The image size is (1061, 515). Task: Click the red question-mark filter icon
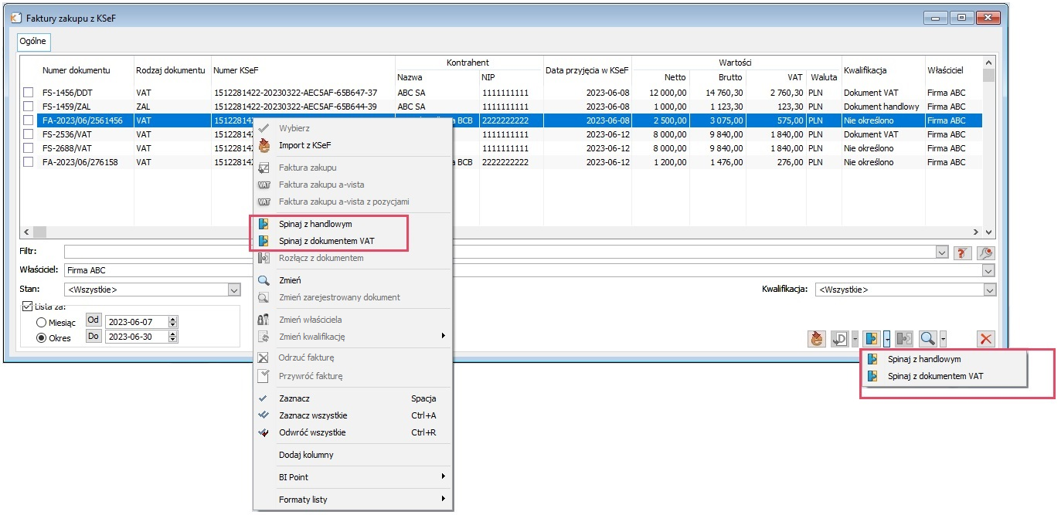click(x=963, y=252)
